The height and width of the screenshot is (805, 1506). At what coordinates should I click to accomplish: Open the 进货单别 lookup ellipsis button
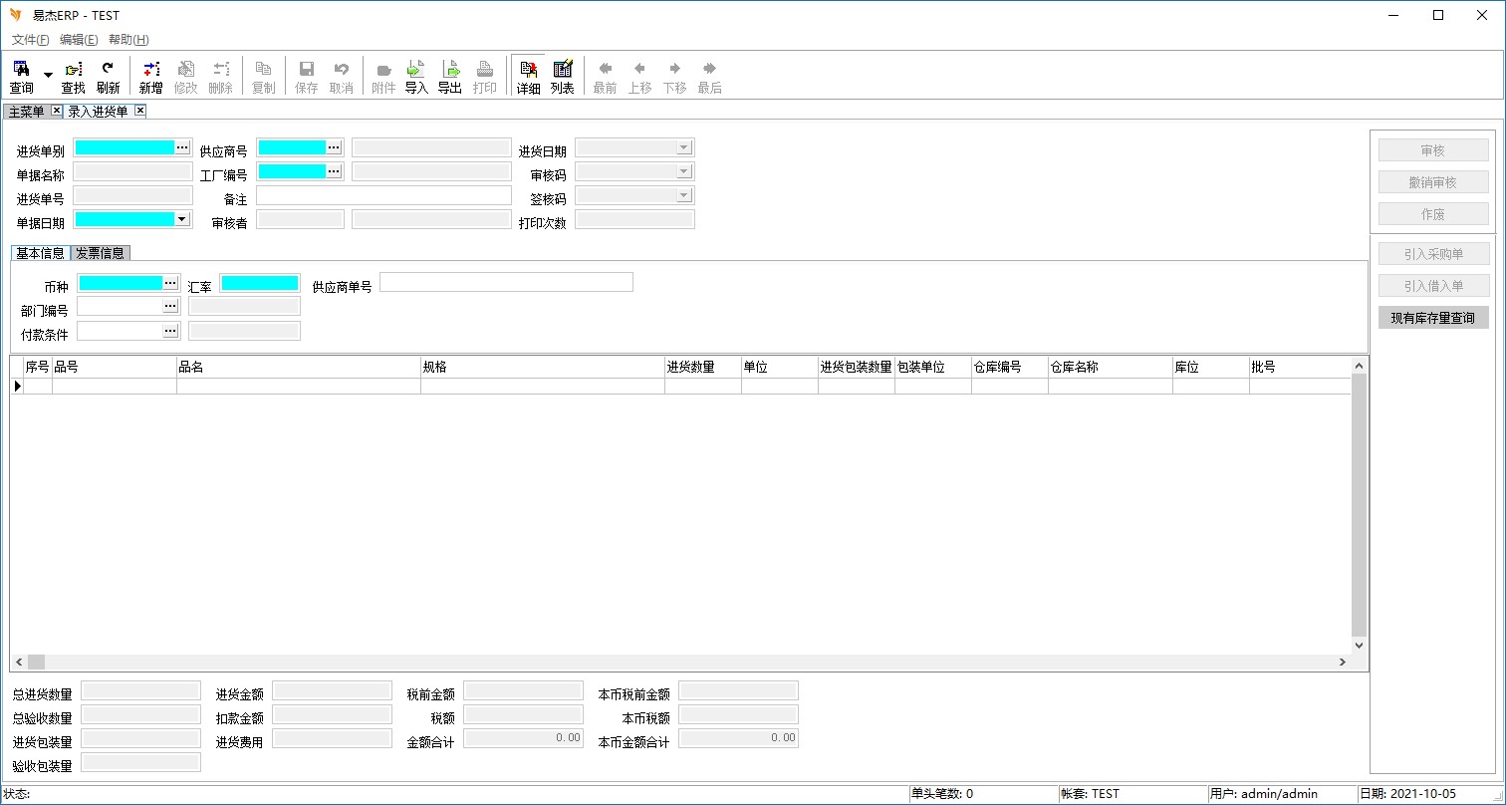182,147
